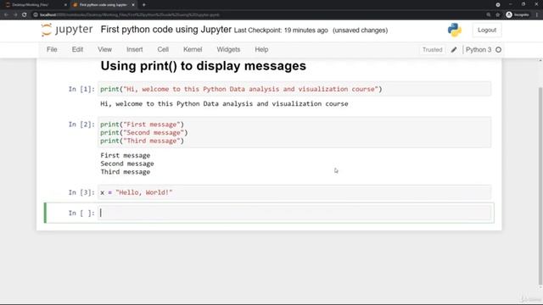Click the In [ ]: prompt of the active cell
The height and width of the screenshot is (305, 543).
(81, 213)
